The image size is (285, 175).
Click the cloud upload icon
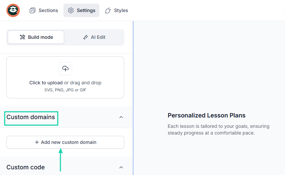65,69
